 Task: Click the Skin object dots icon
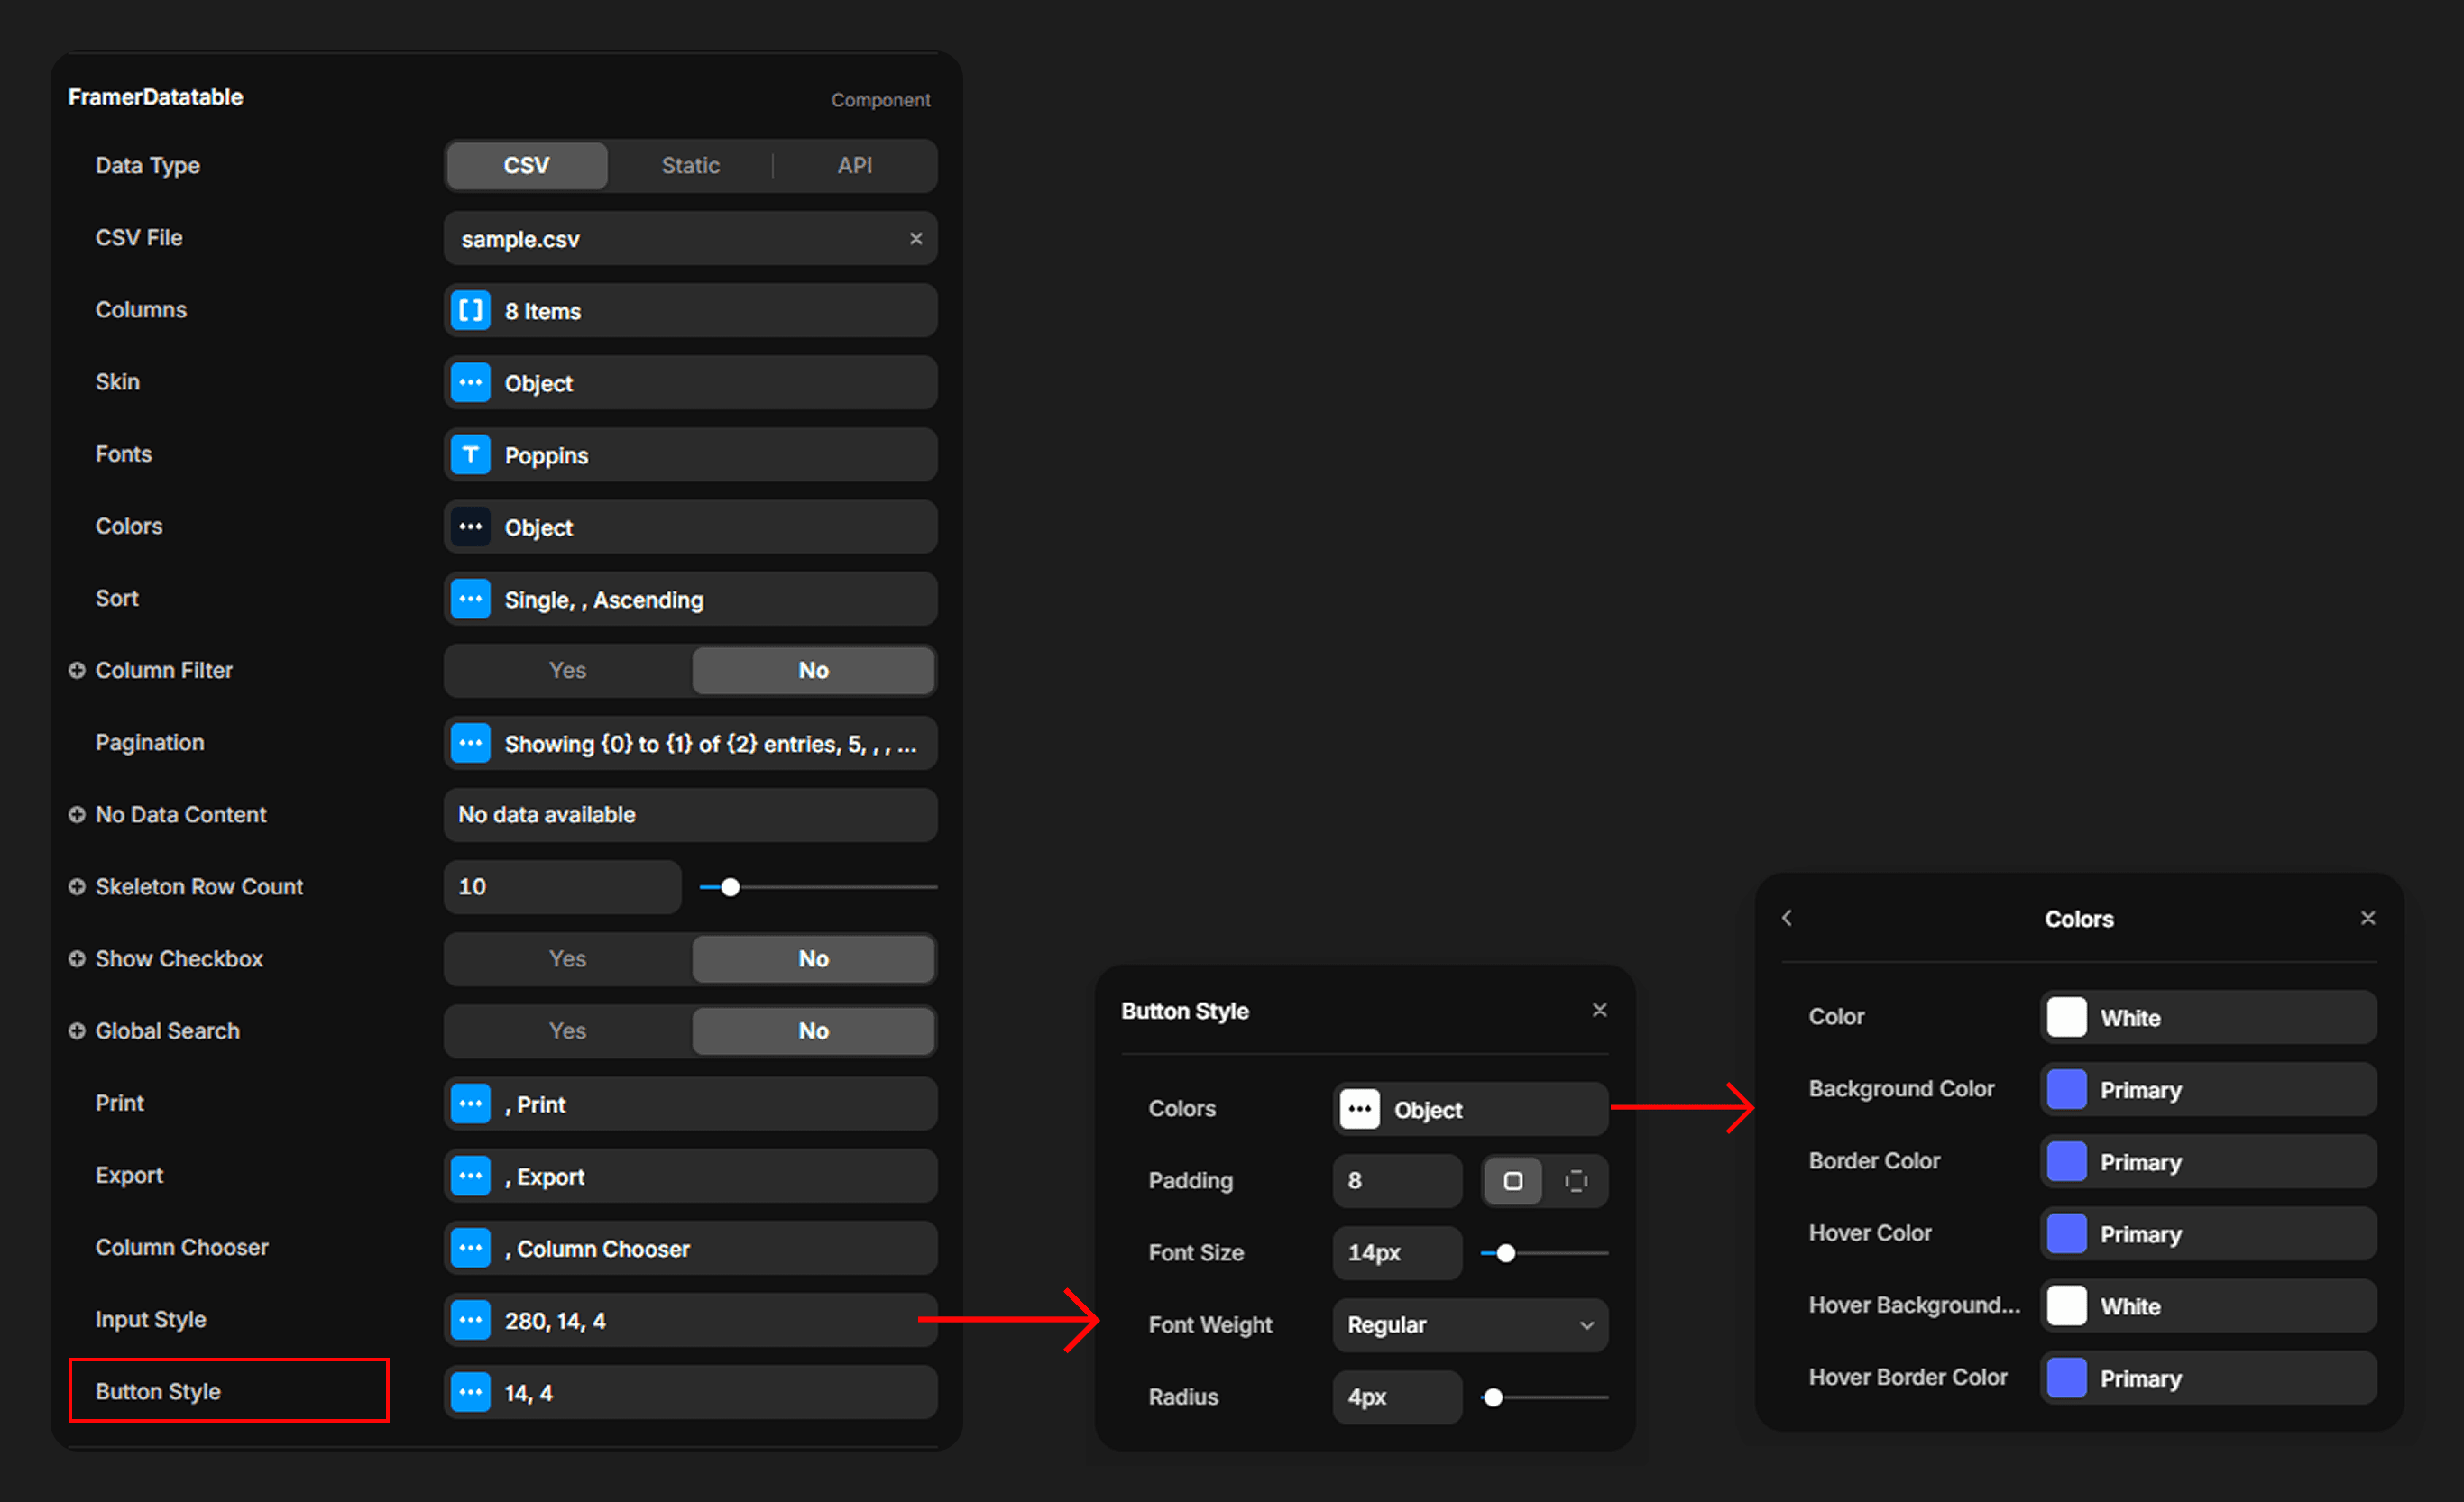point(470,383)
